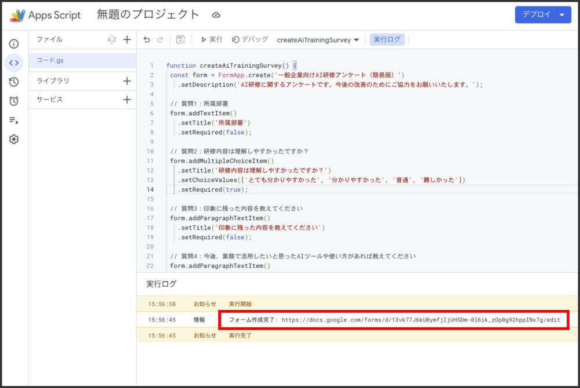Screen dimensions: 580x388
Task: Add a new file with the plus icon
Action: click(127, 39)
